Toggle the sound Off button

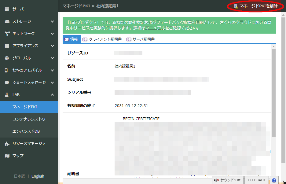pos(227,180)
